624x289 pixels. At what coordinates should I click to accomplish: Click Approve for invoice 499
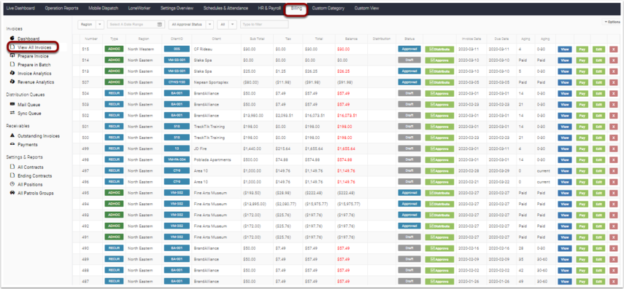pos(439,149)
